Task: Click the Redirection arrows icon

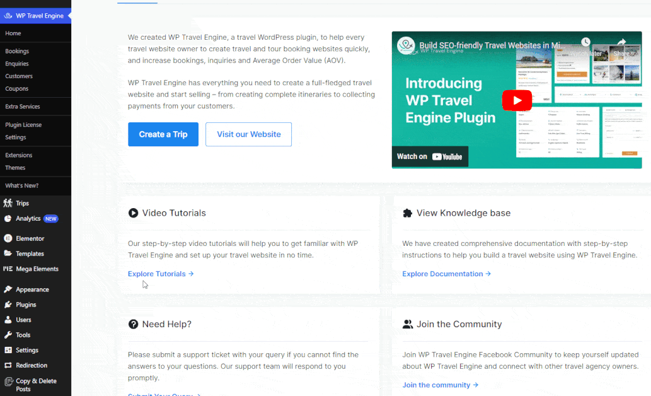Action: pos(8,365)
